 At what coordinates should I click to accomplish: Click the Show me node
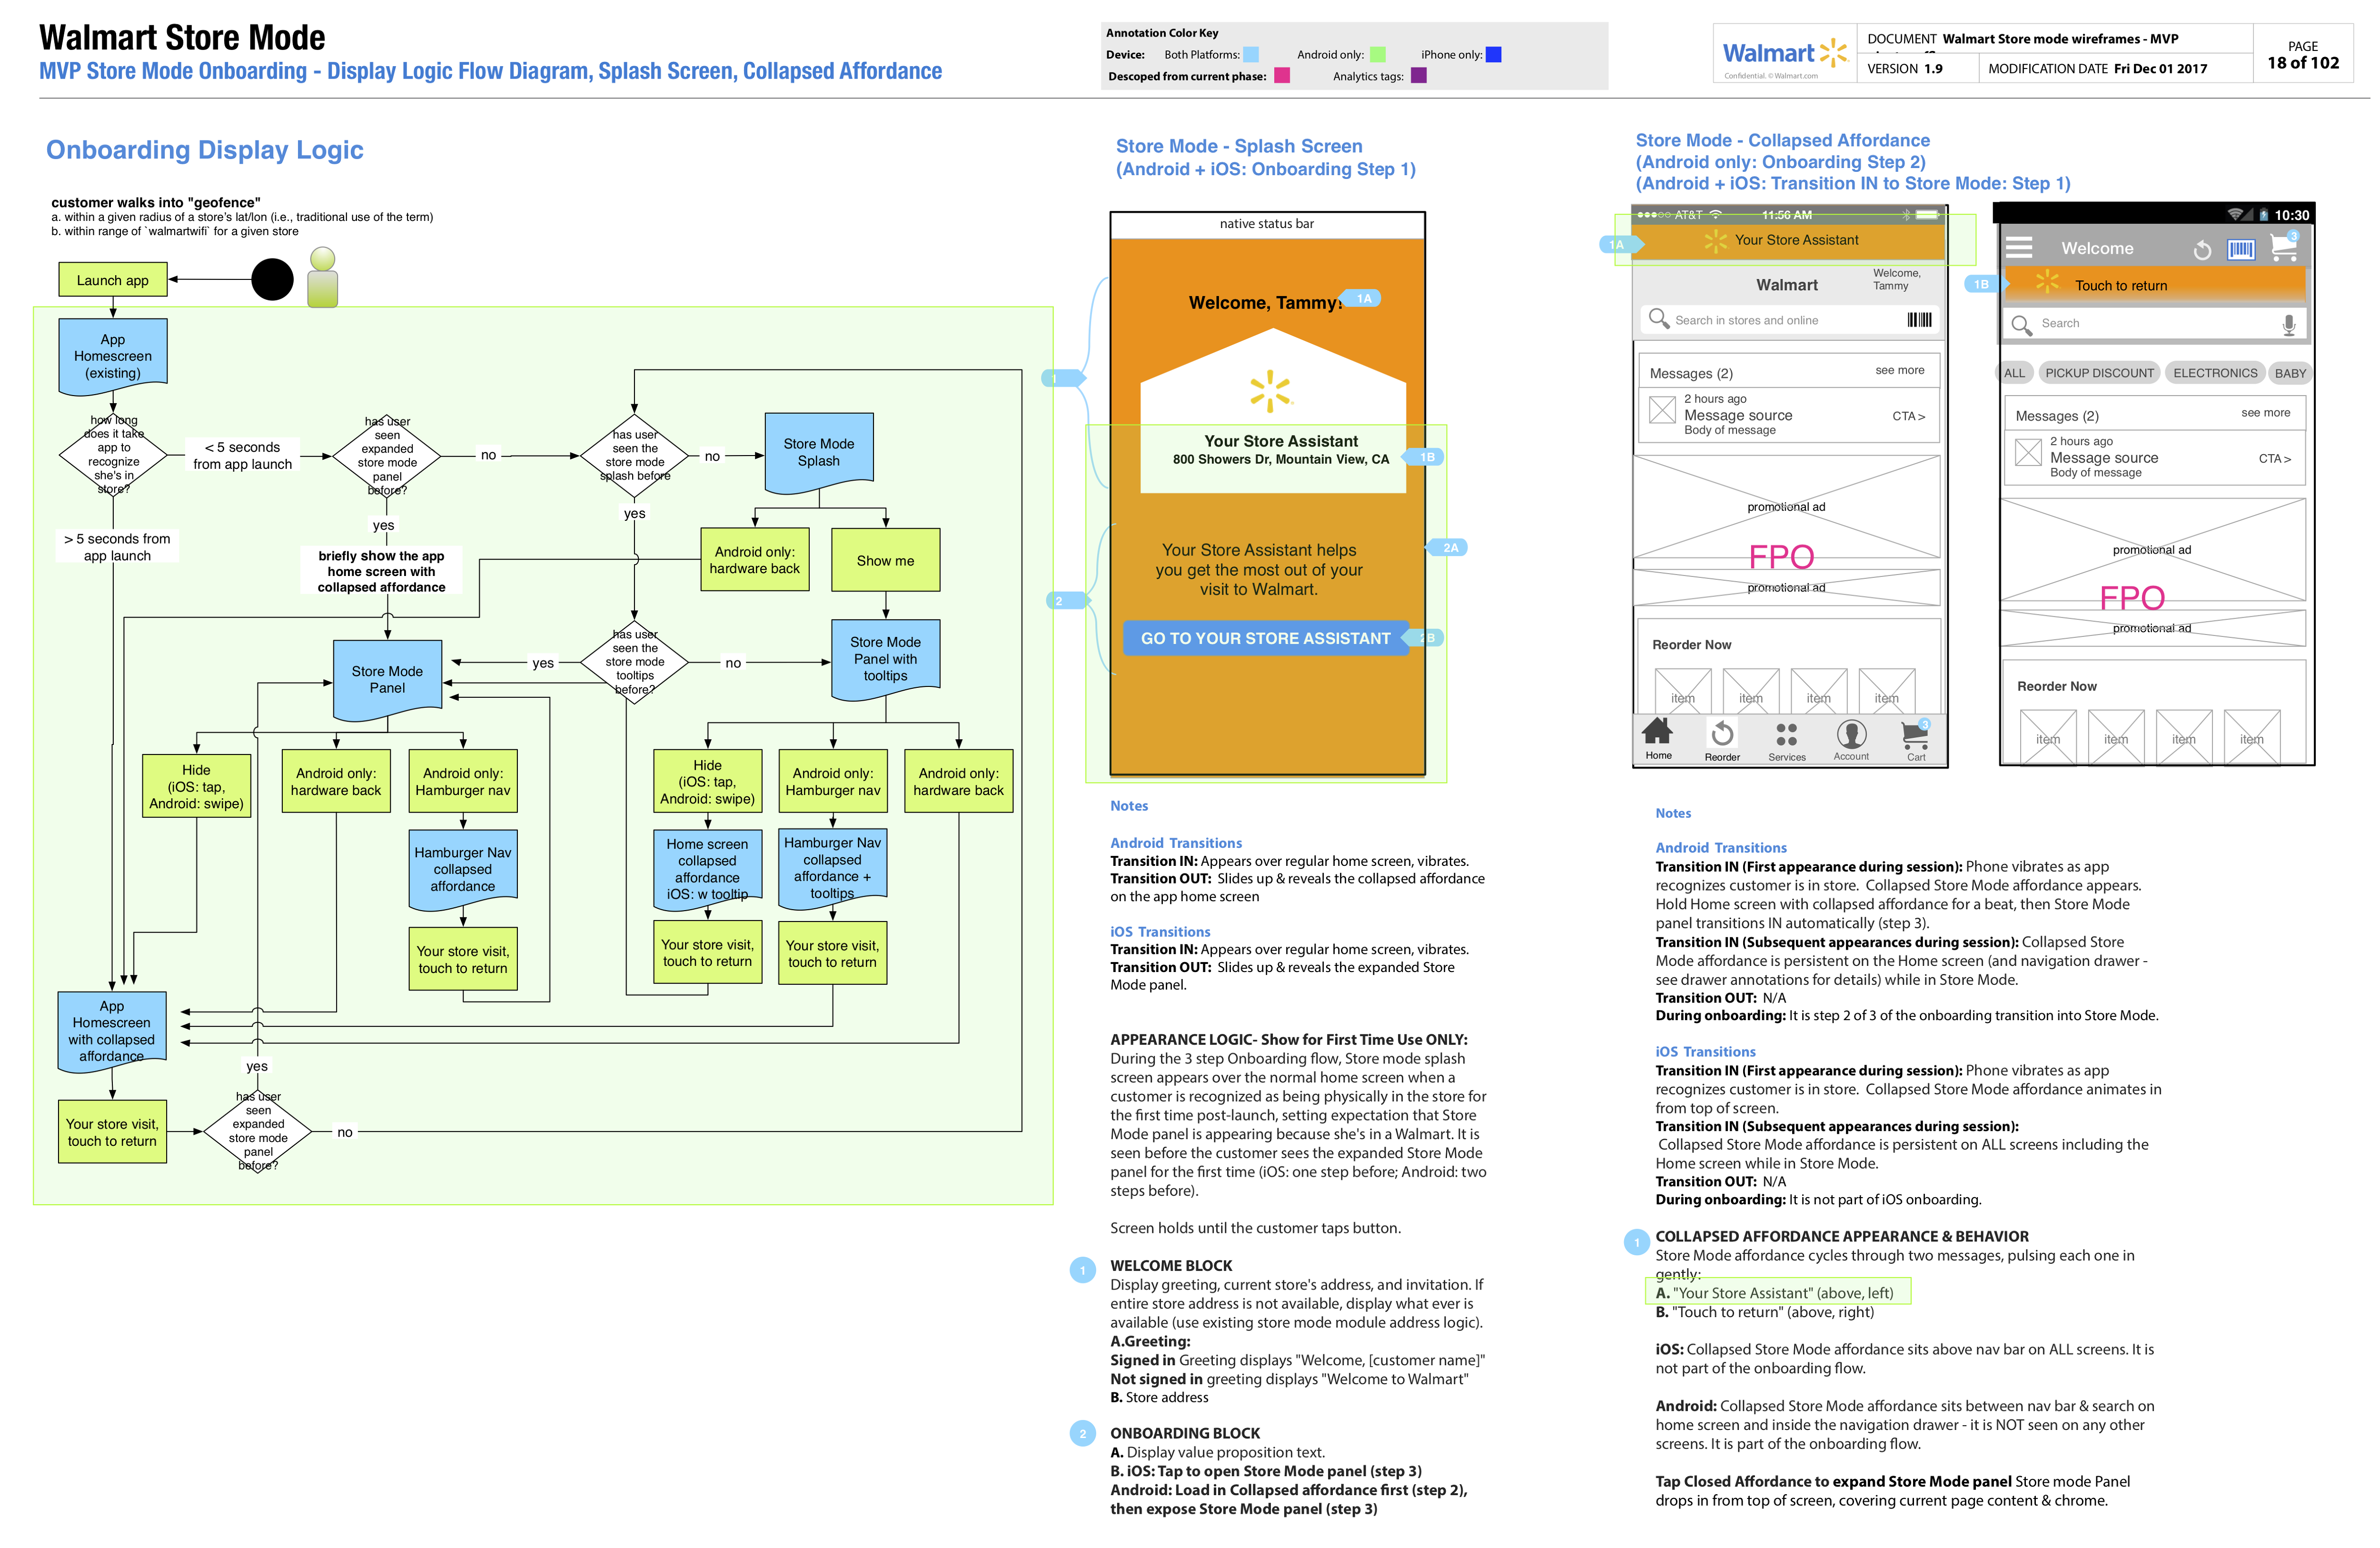(885, 560)
